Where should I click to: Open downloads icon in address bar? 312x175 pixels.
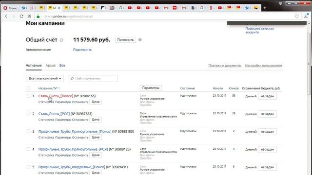click(x=306, y=16)
